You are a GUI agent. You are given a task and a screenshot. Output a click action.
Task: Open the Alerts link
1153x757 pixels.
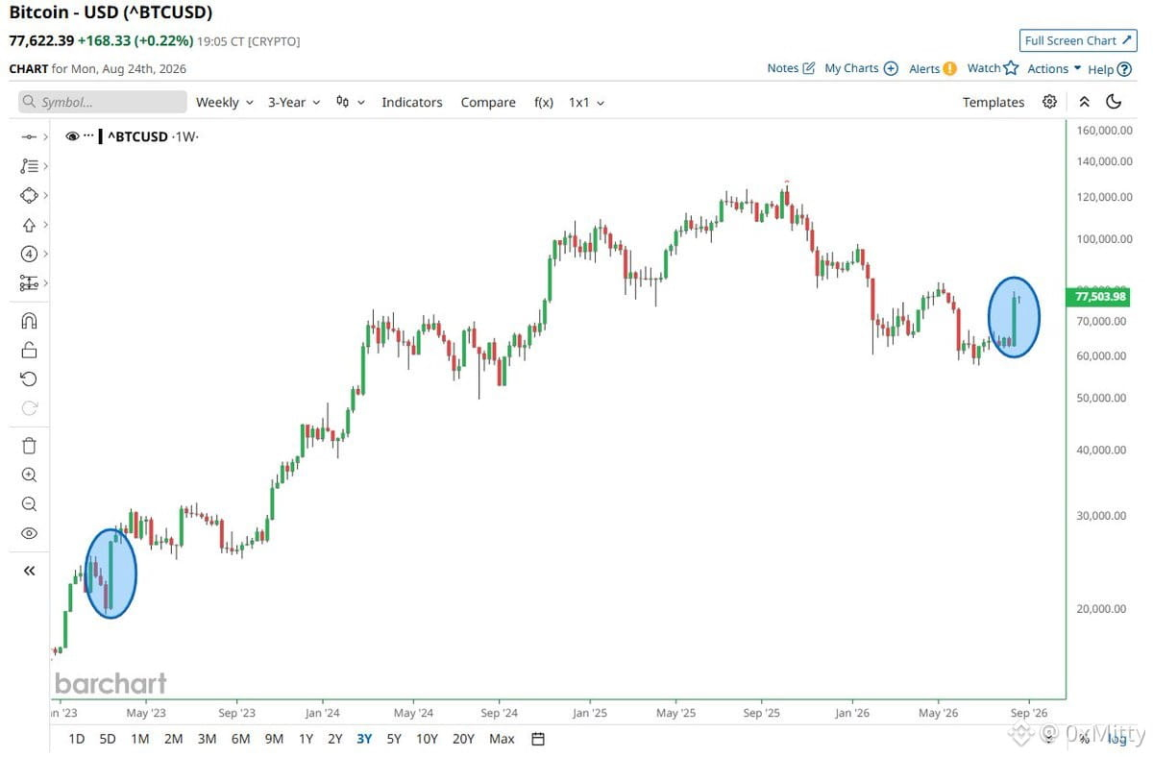point(933,68)
